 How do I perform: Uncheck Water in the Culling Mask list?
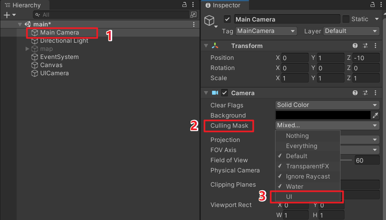pos(308,187)
